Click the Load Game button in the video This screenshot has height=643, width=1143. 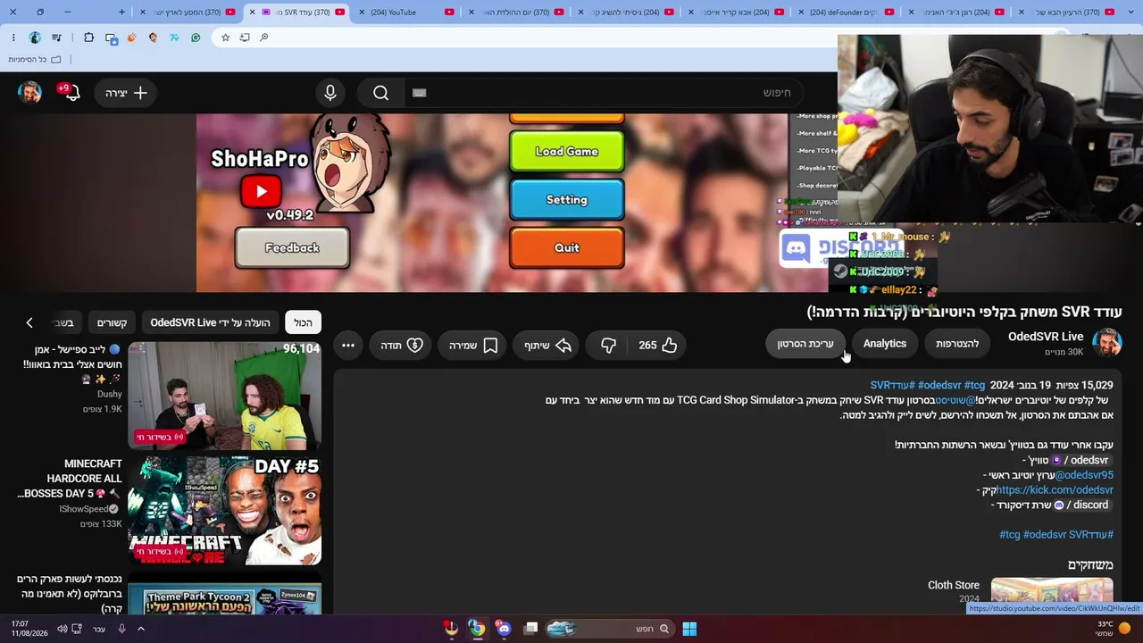point(566,152)
